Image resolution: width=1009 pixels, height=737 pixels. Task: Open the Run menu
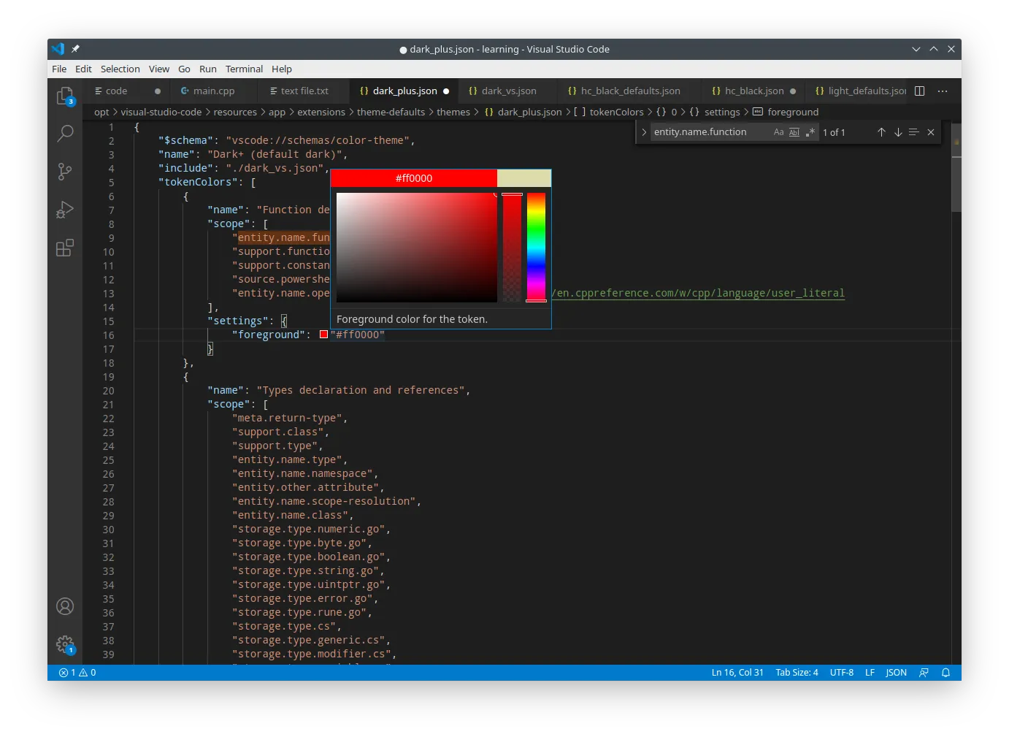[208, 69]
